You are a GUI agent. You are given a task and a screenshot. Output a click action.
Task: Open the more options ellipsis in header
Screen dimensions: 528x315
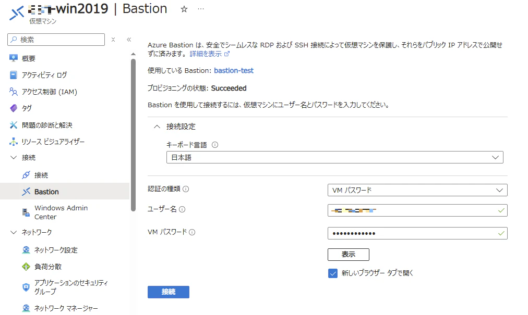201,9
